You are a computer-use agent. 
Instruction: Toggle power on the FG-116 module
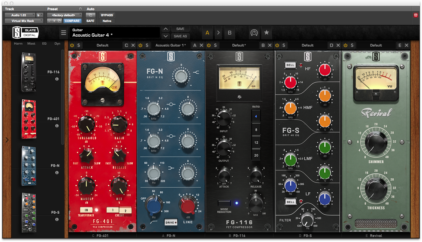(x=209, y=45)
